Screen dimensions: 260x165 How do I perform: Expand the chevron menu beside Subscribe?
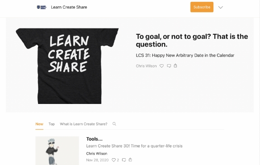220,7
